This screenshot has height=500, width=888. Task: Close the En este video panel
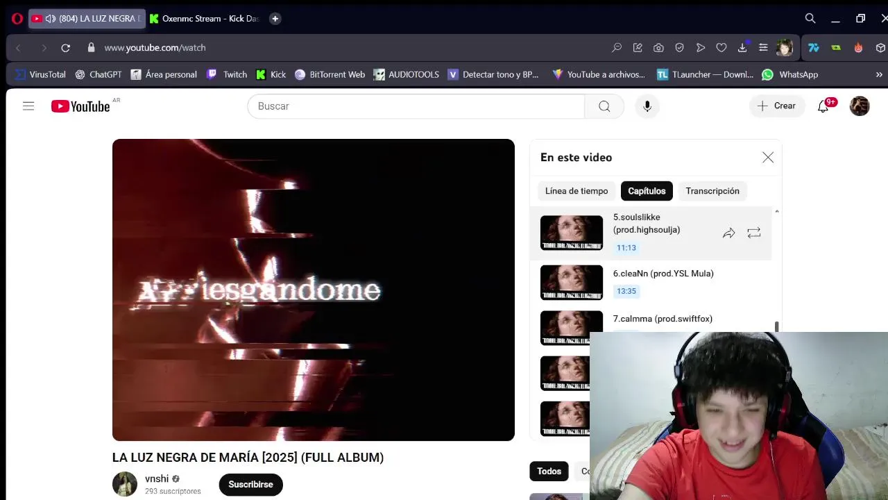click(768, 158)
